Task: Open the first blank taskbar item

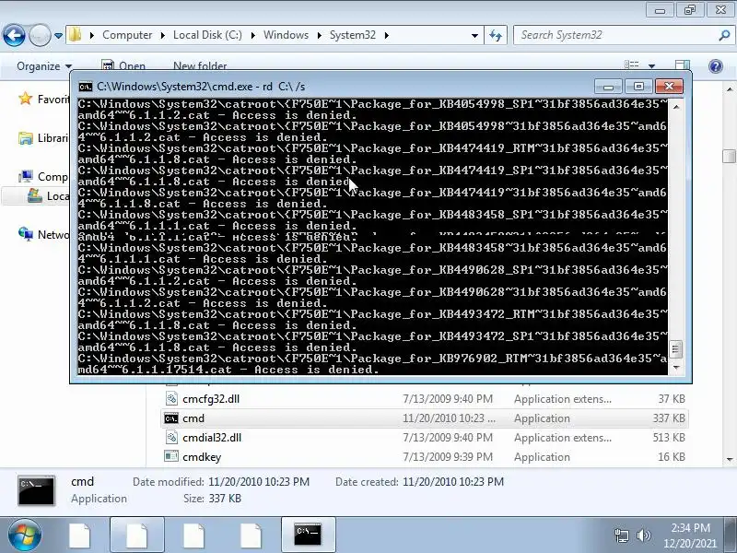Action: (80, 535)
